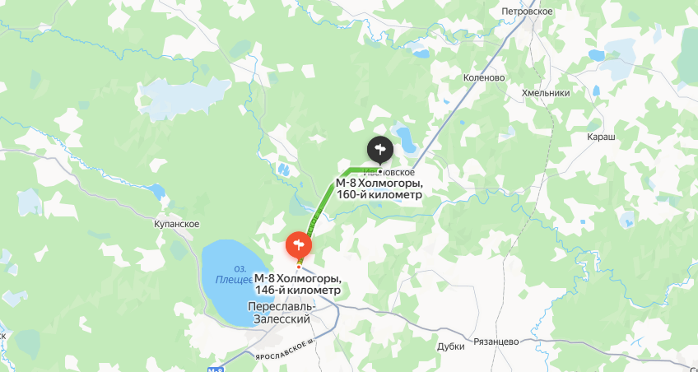This screenshot has height=372, width=698.
Task: Click the Петровское town label
Action: (527, 12)
